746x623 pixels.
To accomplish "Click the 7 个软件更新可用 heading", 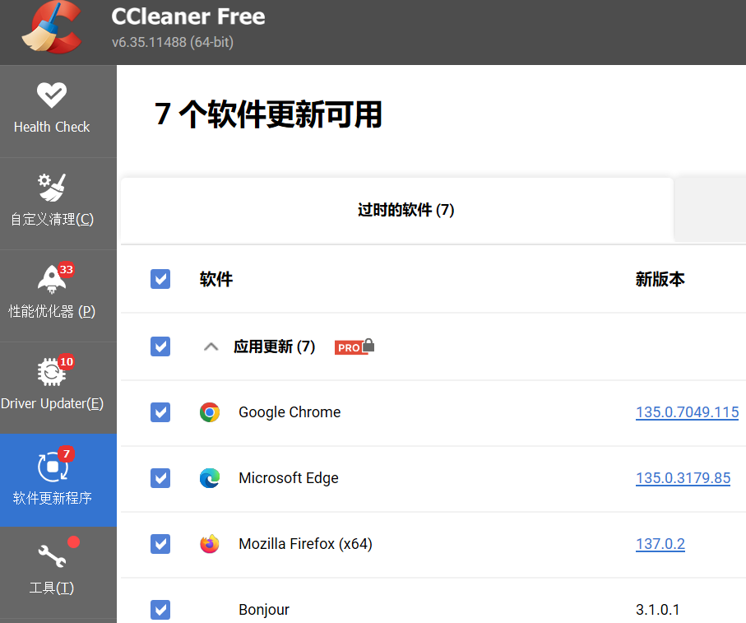I will coord(268,114).
